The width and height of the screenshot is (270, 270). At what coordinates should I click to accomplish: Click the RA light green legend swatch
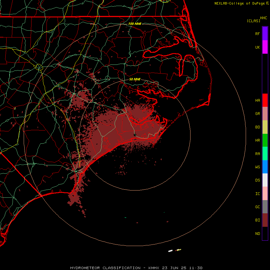pos(265,154)
